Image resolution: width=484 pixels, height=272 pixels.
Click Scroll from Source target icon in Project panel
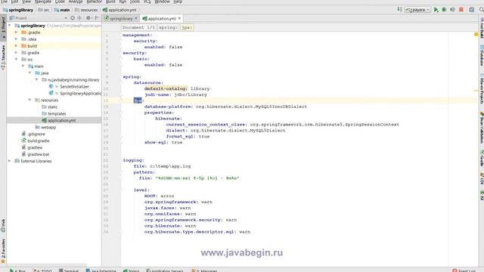[x=73, y=18]
